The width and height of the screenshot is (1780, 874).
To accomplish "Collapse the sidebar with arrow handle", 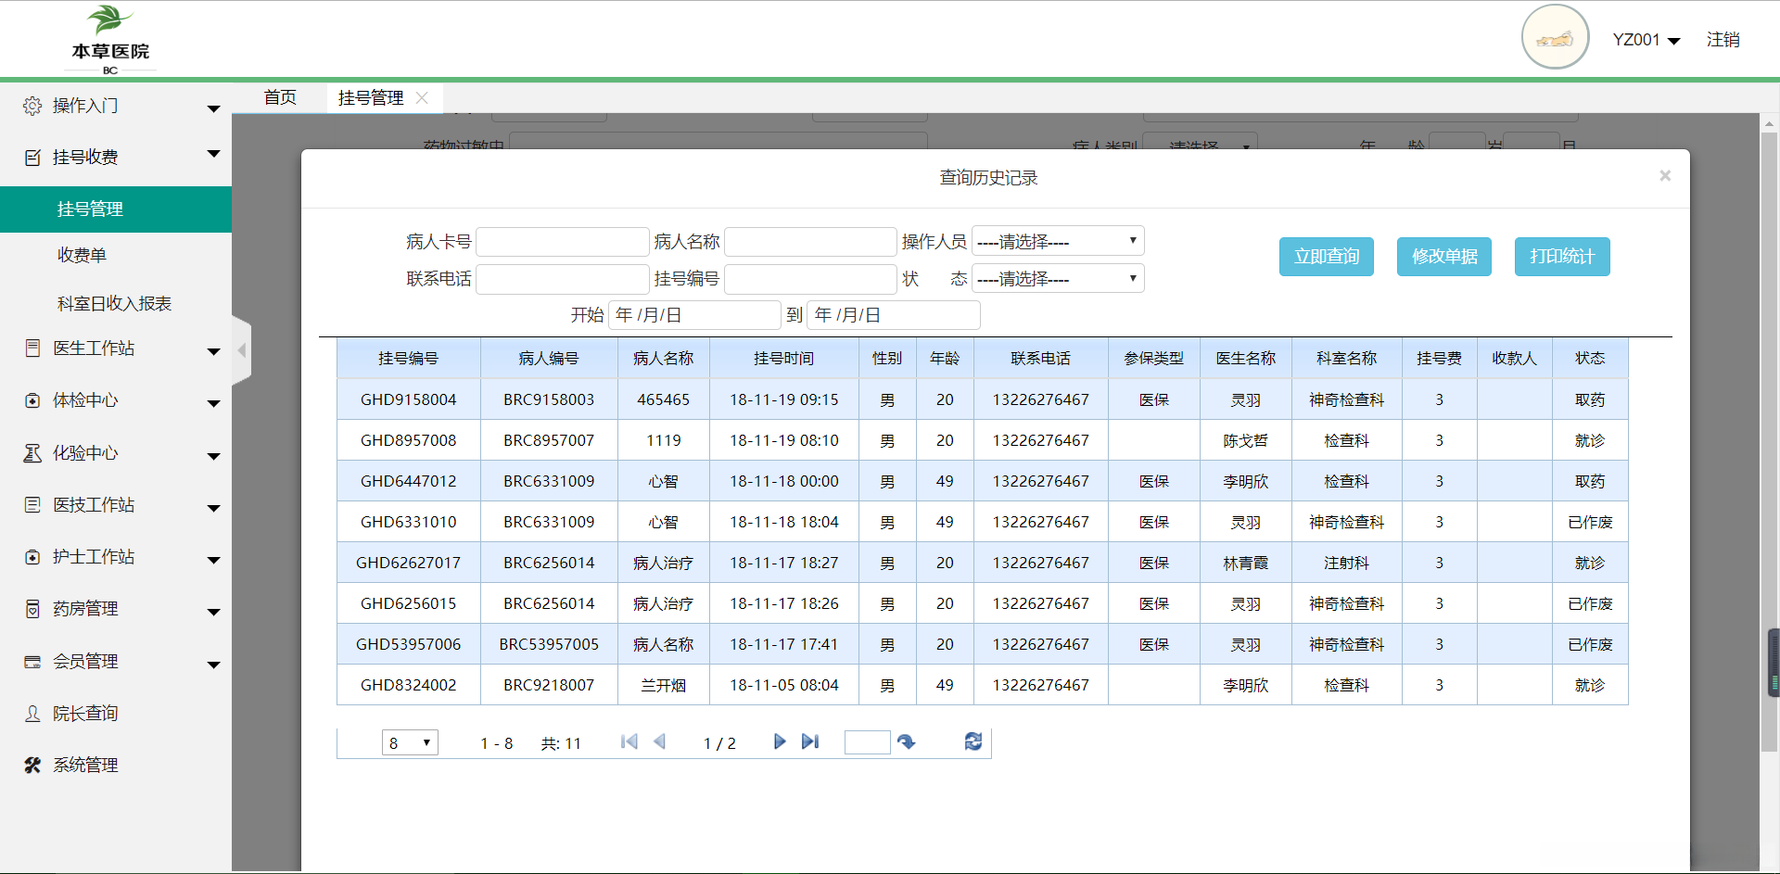I will click(x=242, y=350).
